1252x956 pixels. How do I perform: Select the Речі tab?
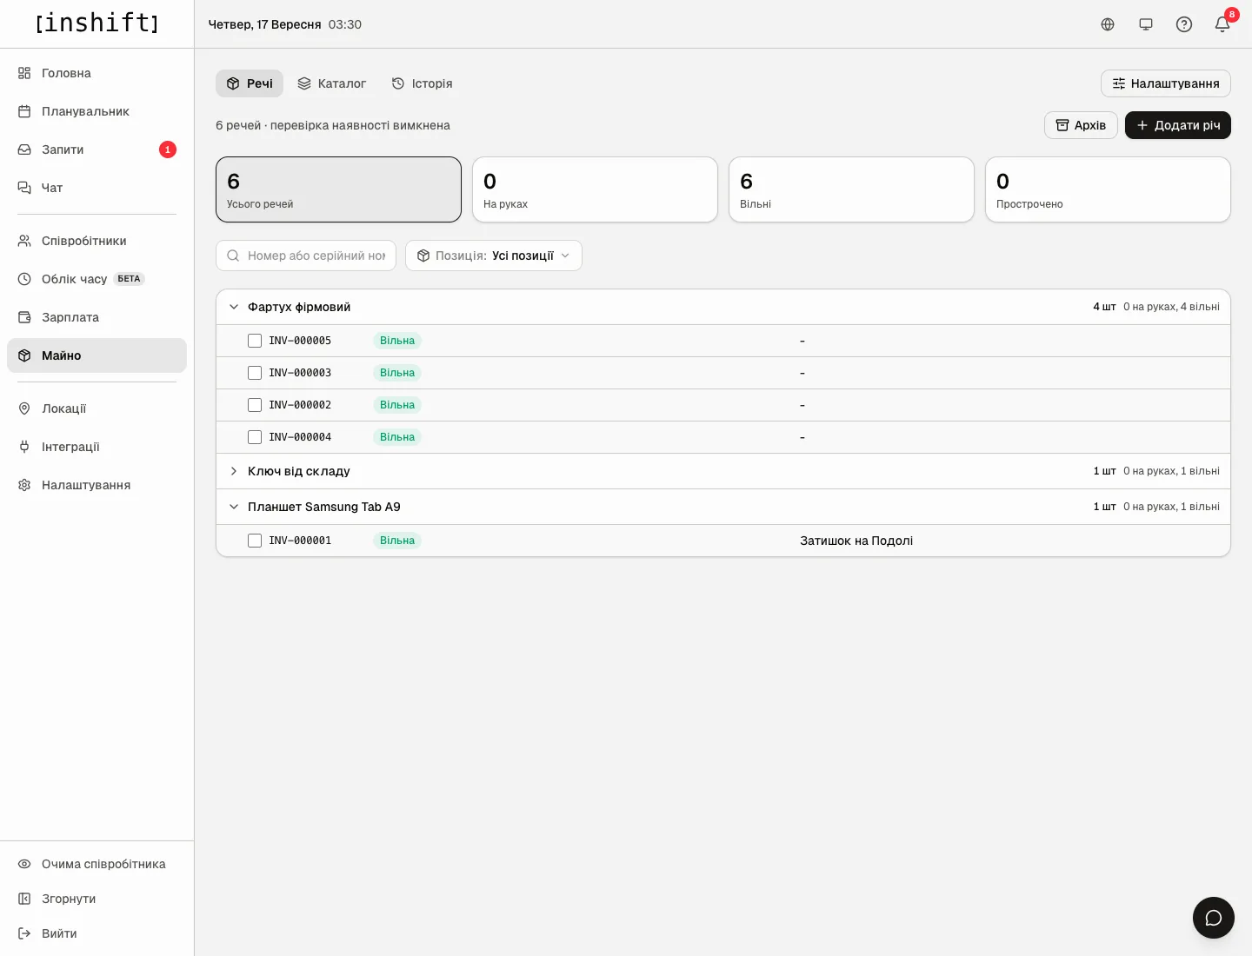click(x=250, y=83)
